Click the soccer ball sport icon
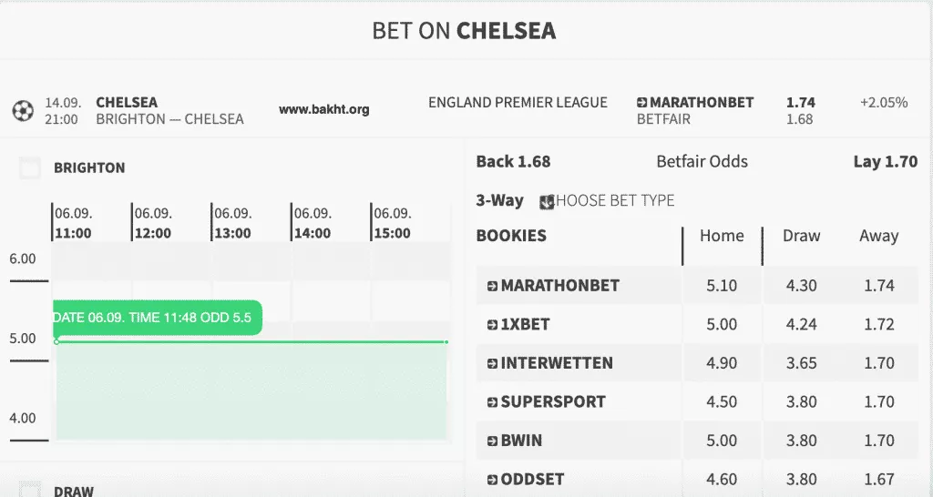This screenshot has width=933, height=497. tap(23, 111)
